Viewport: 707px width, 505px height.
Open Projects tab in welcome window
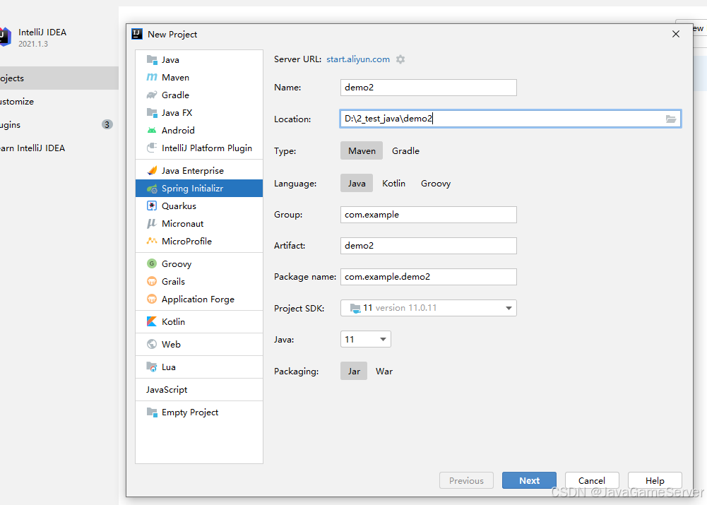[59, 78]
